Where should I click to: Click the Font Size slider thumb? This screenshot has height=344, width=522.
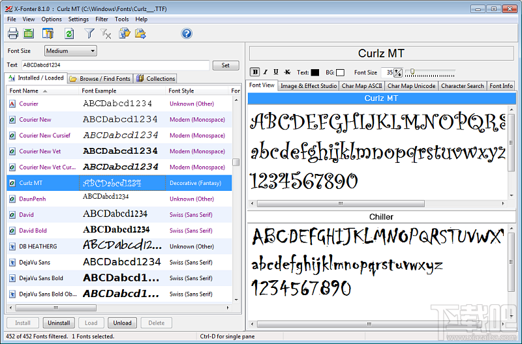(412, 72)
